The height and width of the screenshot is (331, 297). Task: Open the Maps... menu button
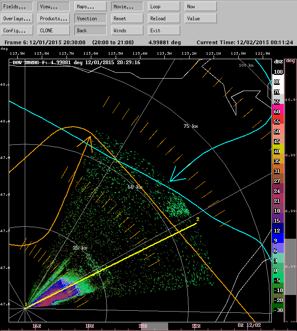90,7
